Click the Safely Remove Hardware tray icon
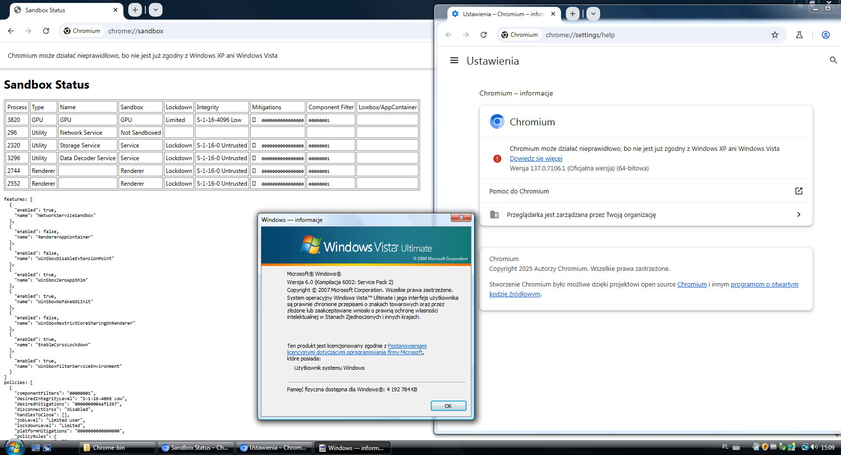 click(x=782, y=447)
